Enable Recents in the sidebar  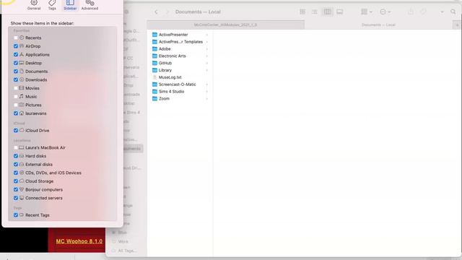pos(16,38)
